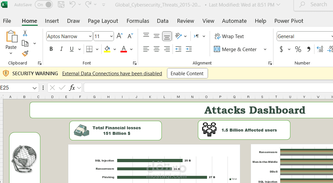Click Middle Align icon
333x183 pixels.
[157, 36]
